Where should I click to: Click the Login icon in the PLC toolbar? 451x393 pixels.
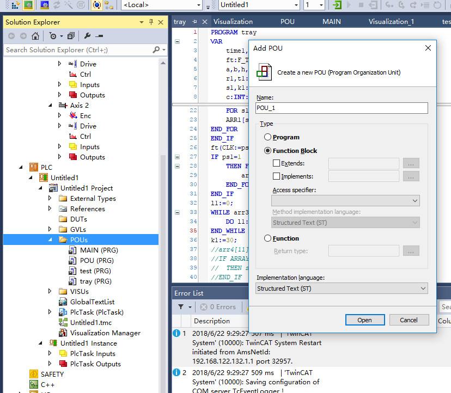(338, 5)
